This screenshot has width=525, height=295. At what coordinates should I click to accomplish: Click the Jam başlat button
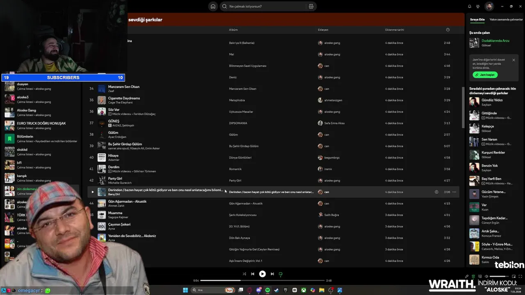point(485,75)
